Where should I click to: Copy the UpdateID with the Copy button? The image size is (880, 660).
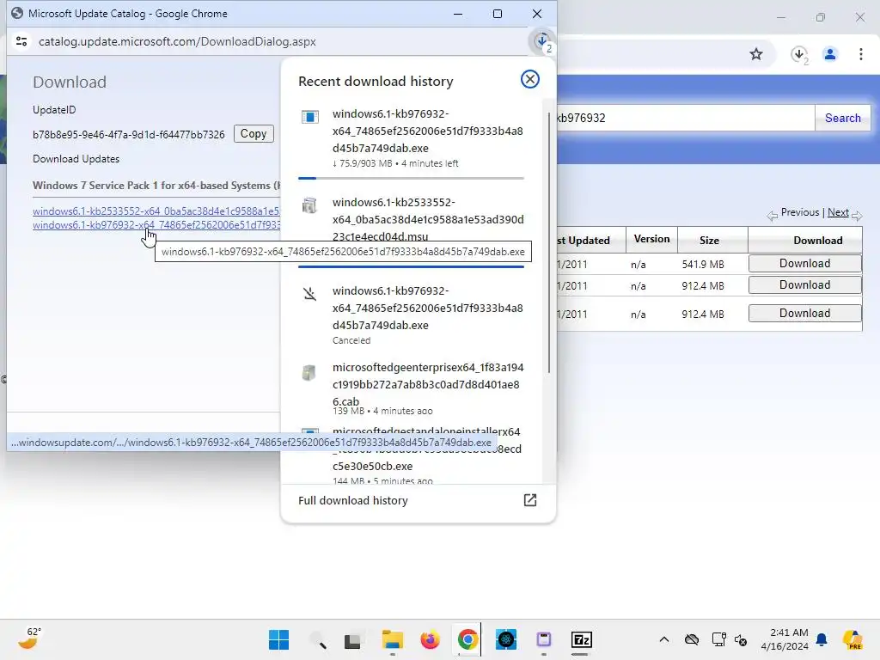coord(254,133)
